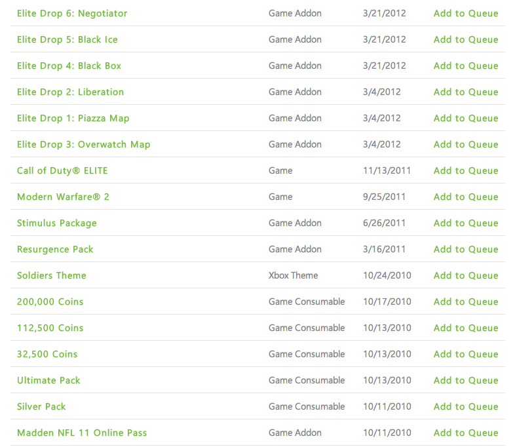
Task: Add 200,000 Coins to queue
Action: click(x=466, y=302)
